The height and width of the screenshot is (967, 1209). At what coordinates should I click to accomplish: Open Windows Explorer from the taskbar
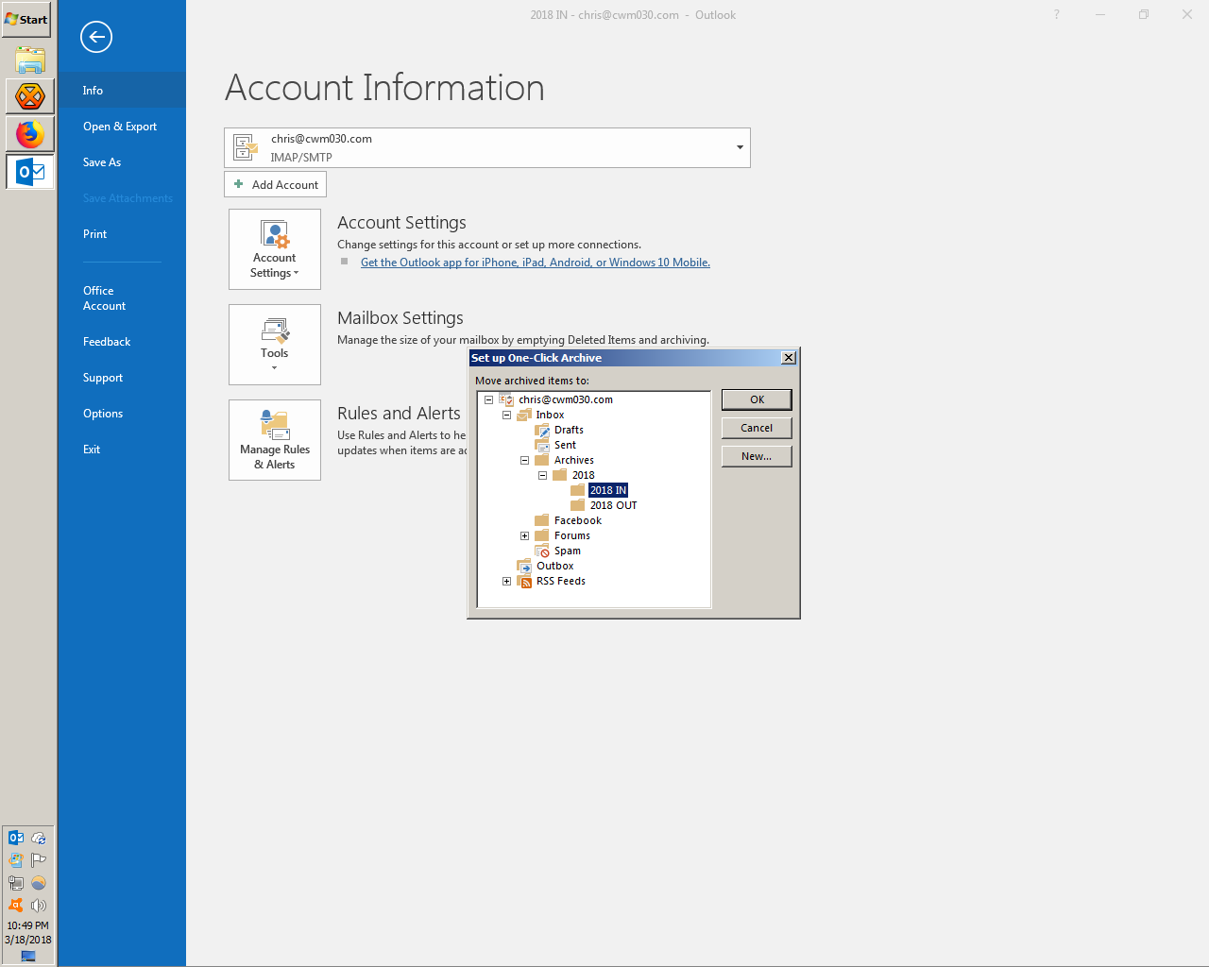point(30,59)
